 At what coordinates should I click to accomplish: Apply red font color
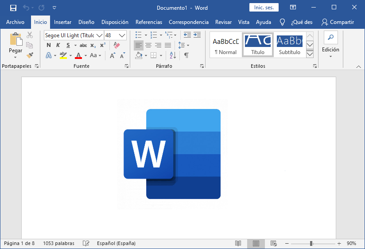click(78, 55)
